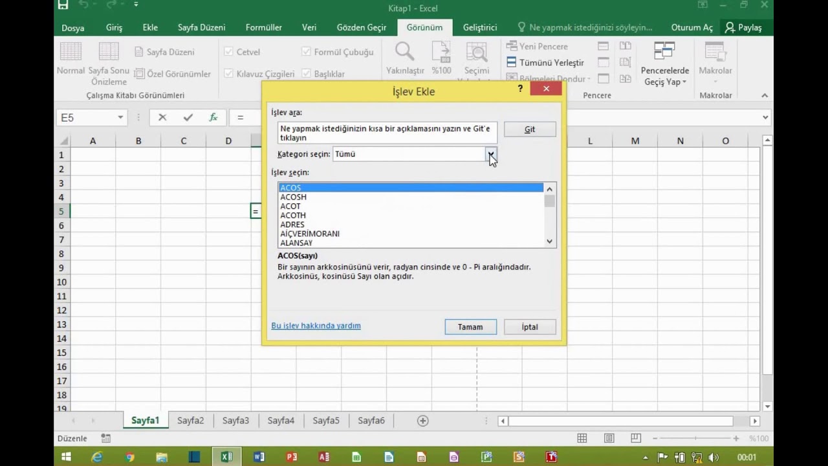The image size is (828, 466).
Task: Open File Explorer from the taskbar
Action: coord(162,457)
